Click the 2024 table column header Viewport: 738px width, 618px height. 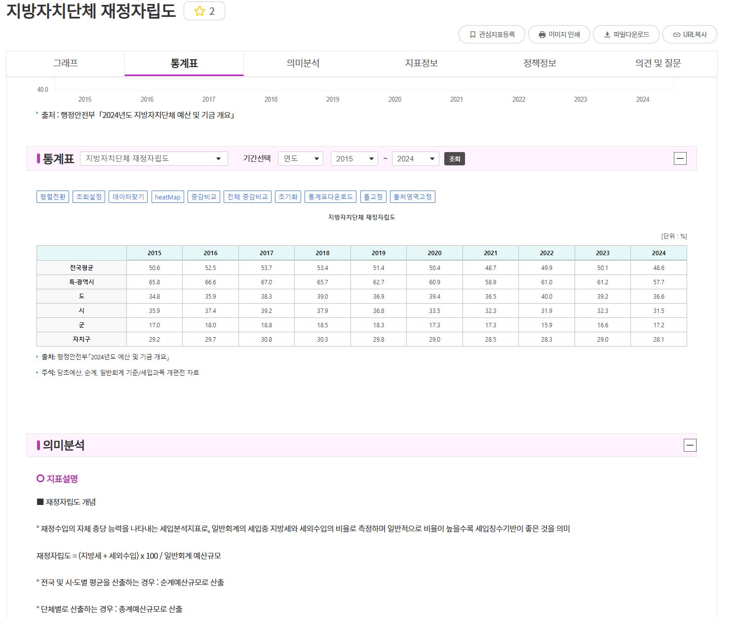tap(659, 253)
